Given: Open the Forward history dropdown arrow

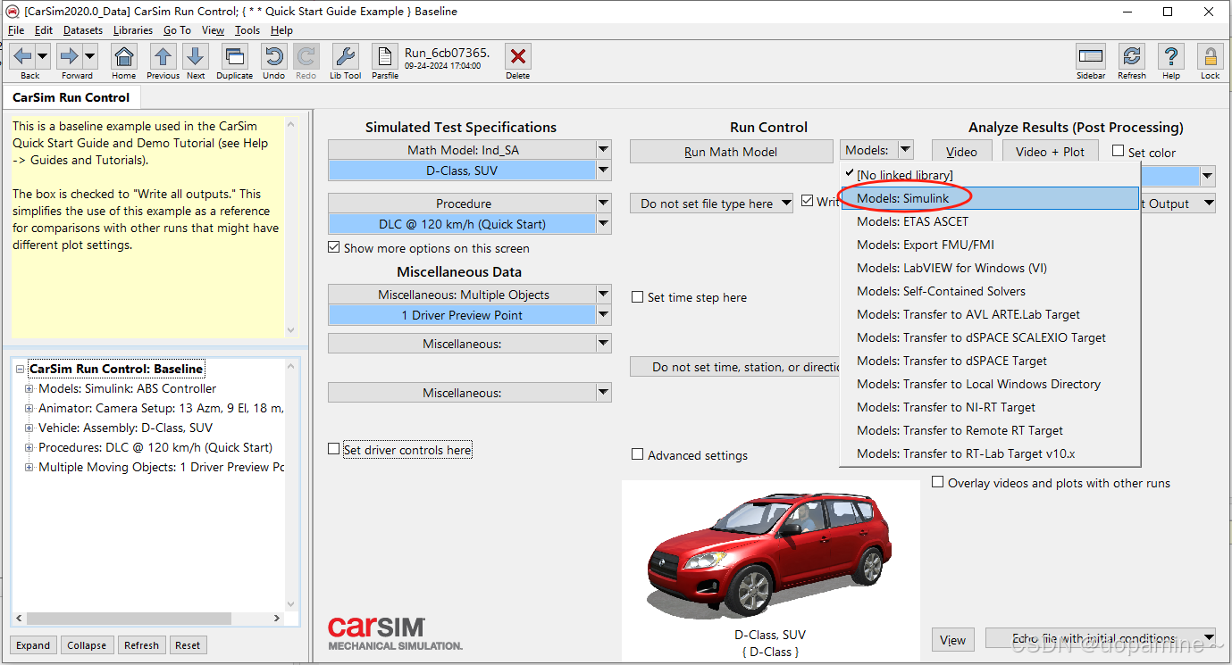Looking at the screenshot, I should coord(89,56).
